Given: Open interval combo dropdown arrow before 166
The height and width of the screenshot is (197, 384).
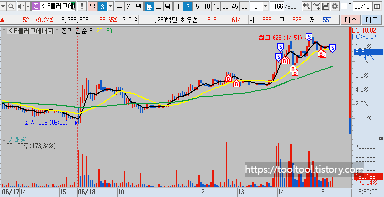Looking at the screenshot, I should point(265,6).
